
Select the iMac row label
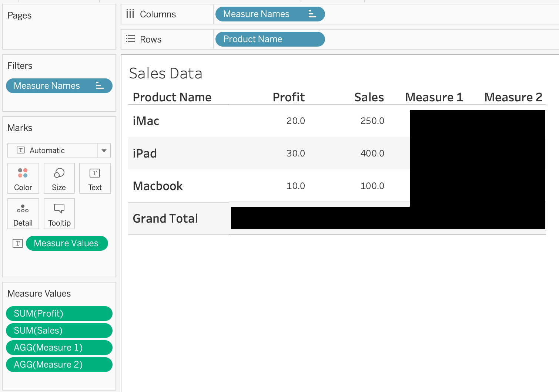tap(146, 121)
